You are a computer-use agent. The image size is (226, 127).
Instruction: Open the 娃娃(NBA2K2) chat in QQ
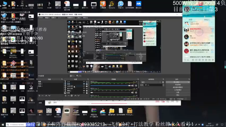click(199, 30)
